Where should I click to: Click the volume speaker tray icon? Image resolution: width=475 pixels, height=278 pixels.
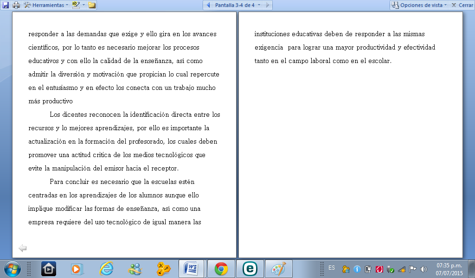click(x=424, y=269)
